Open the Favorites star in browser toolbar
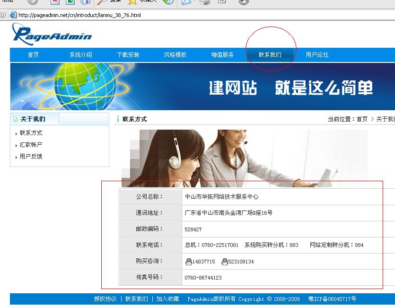 point(133,2)
